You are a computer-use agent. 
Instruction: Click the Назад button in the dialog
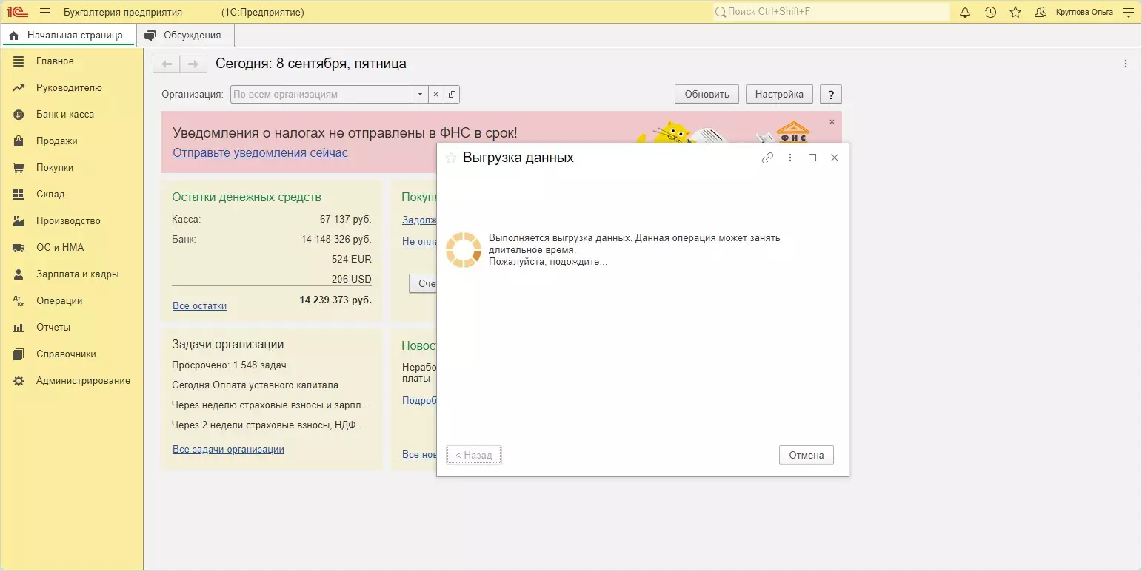click(x=474, y=456)
